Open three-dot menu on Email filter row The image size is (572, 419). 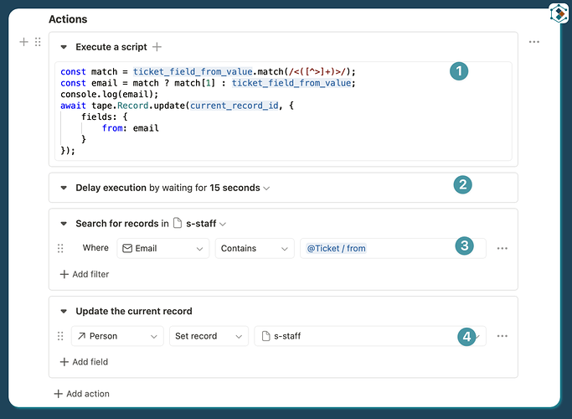pos(502,249)
